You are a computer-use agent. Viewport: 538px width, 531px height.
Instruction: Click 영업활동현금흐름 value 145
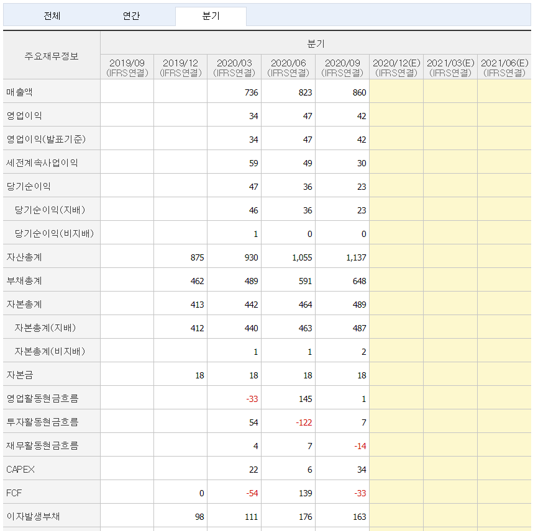tap(306, 399)
